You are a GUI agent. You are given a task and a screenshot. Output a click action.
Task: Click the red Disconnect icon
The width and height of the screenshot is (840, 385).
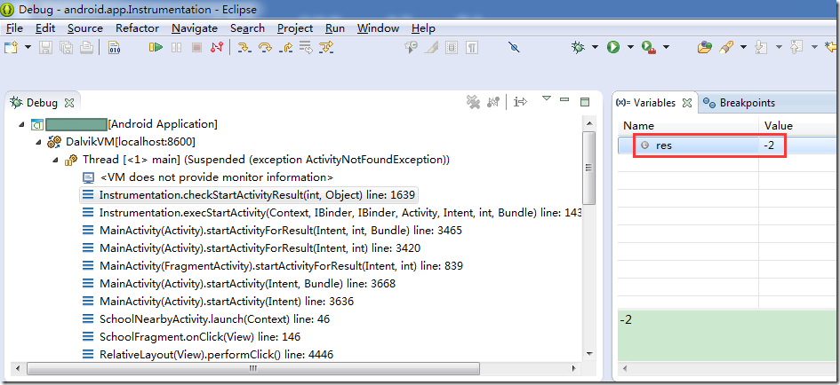(216, 48)
